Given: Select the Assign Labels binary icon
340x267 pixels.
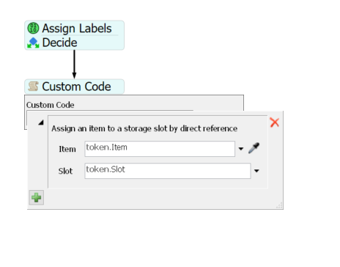Looking at the screenshot, I should tap(33, 28).
